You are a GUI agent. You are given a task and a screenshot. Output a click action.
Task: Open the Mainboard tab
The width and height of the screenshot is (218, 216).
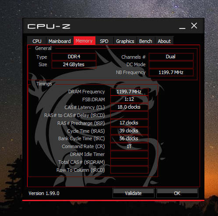pos(60,41)
